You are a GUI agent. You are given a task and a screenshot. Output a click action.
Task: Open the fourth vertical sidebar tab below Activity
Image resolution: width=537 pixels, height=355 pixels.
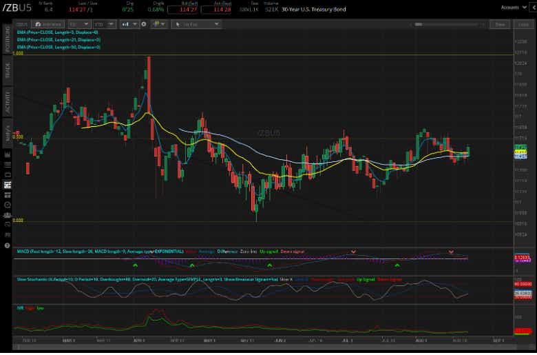(7, 133)
